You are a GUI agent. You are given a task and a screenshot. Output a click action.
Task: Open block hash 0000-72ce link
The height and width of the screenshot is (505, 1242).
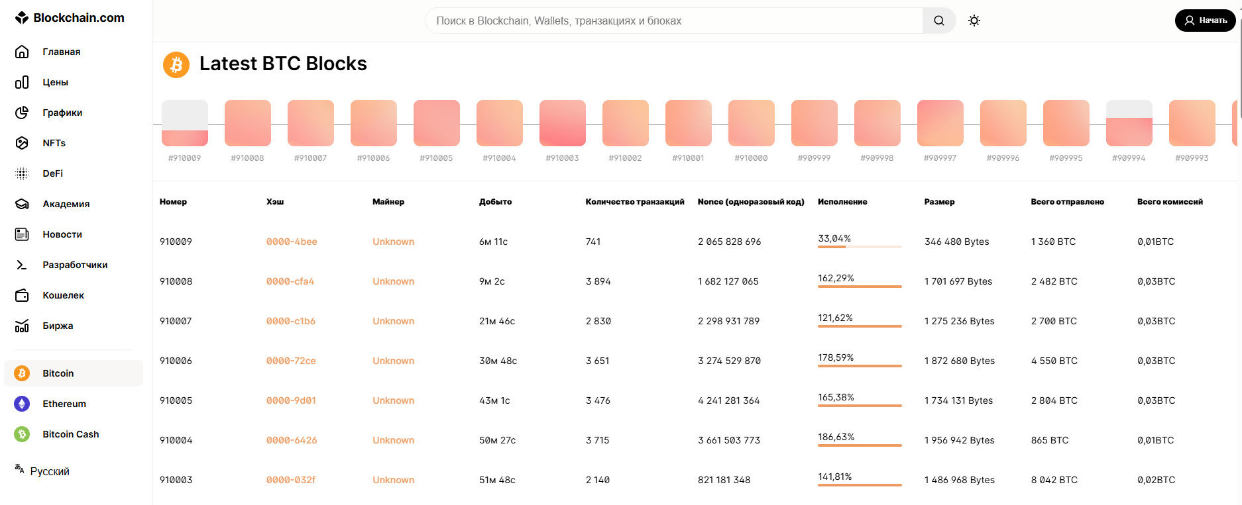(291, 361)
